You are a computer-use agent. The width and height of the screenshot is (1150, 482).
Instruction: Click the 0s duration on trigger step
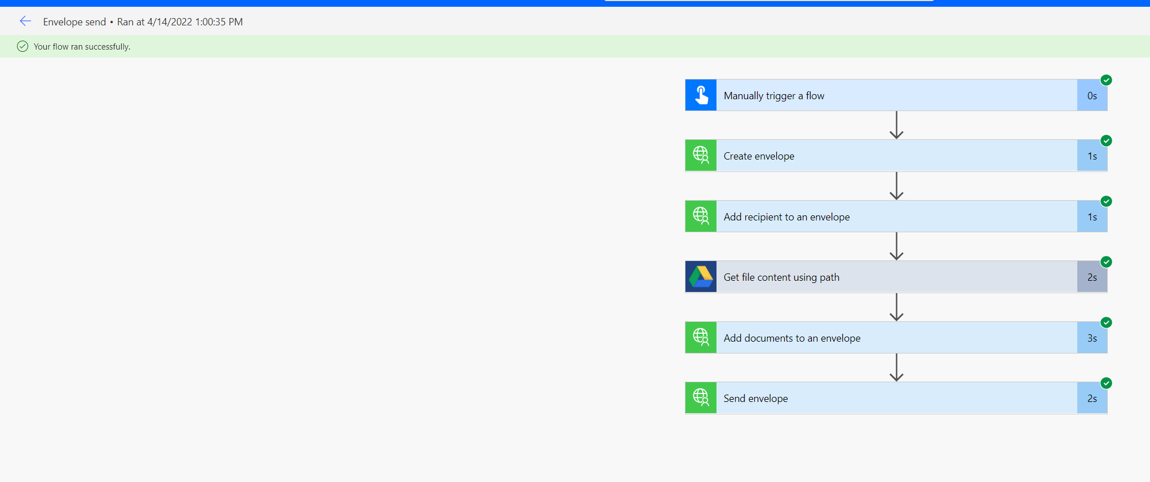[1092, 95]
